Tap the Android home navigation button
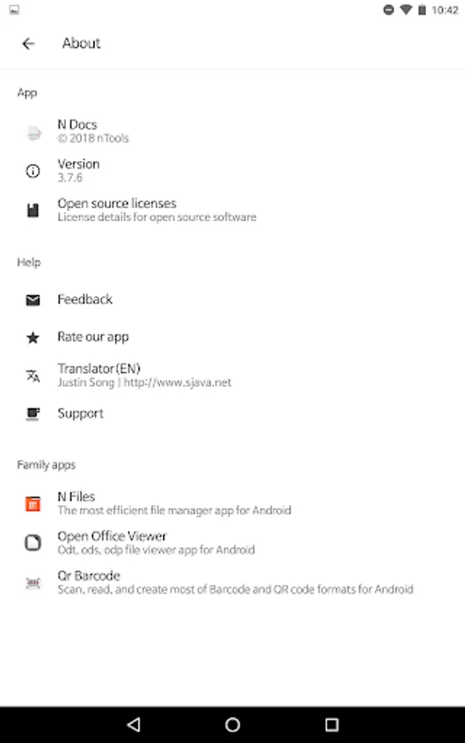The image size is (465, 743). click(232, 725)
